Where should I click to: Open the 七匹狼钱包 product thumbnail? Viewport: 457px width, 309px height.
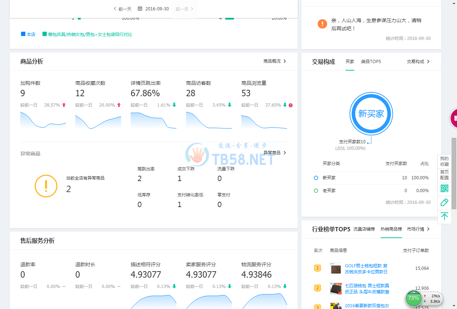336,288
